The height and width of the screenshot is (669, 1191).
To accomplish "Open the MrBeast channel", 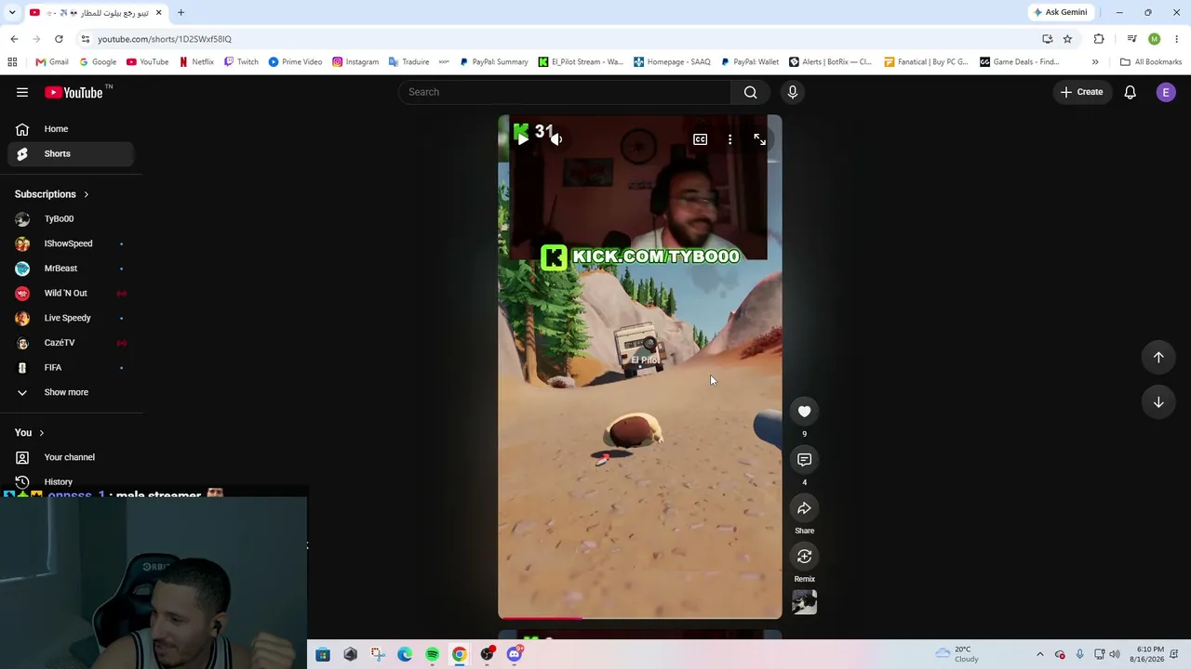I will pyautogui.click(x=71, y=269).
